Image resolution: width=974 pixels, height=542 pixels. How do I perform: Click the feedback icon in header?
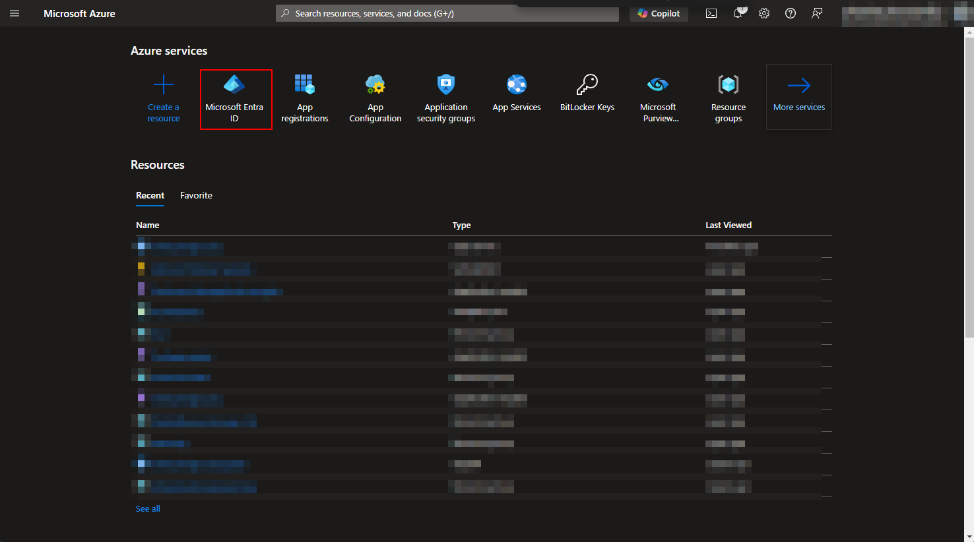[x=817, y=13]
